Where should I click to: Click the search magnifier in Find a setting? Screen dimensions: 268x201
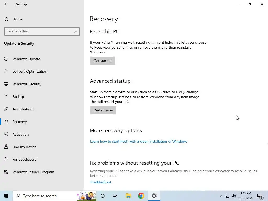coord(76,31)
